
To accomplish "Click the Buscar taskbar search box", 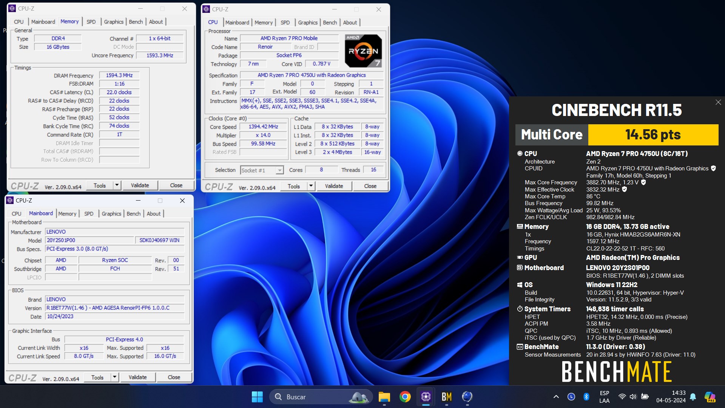I will tap(321, 397).
